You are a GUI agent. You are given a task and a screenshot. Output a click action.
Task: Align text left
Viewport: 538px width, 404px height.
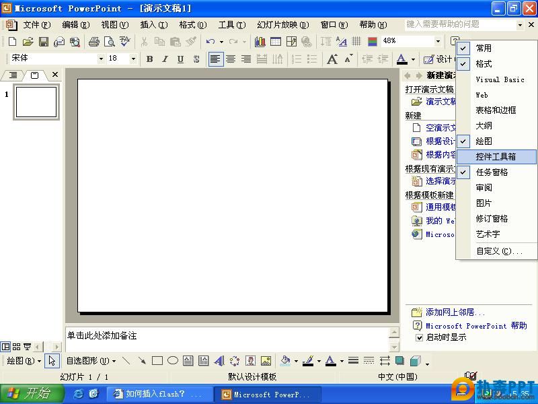[x=215, y=59]
